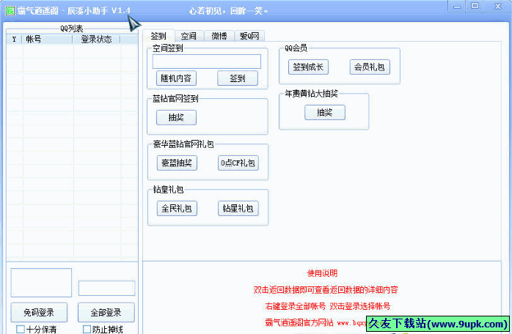
Task: Click the 空间签到 content input field
Action: (x=207, y=62)
